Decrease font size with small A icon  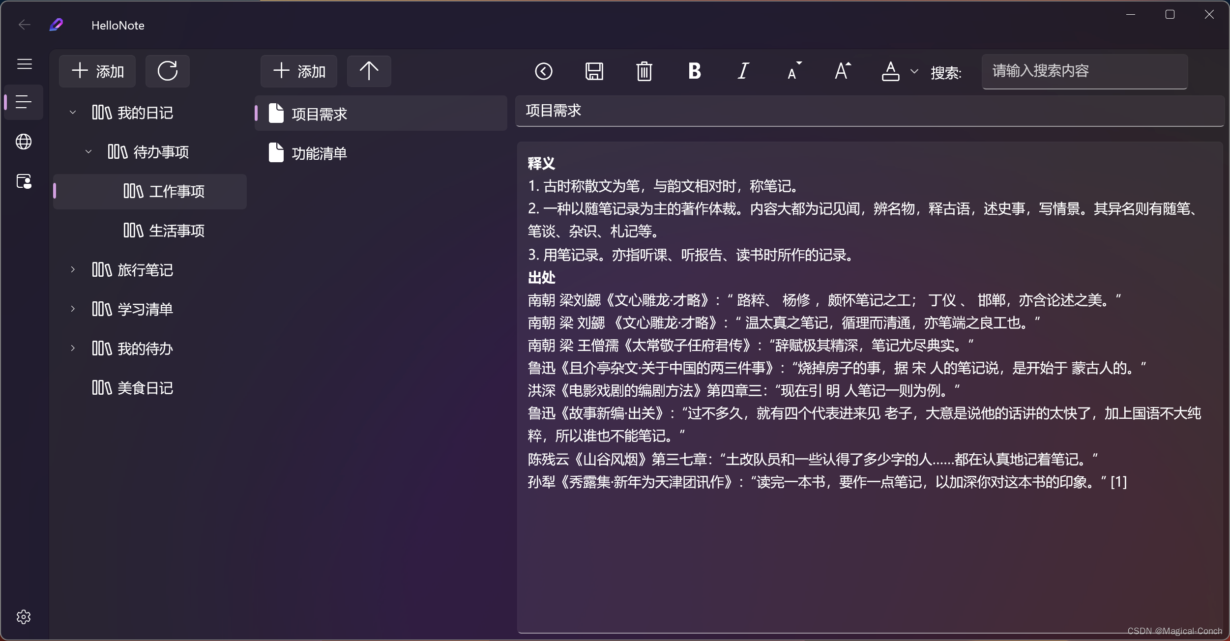coord(793,71)
